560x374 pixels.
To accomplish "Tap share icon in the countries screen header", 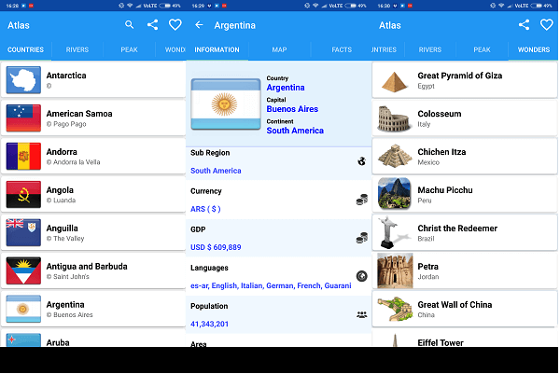I will click(x=152, y=24).
